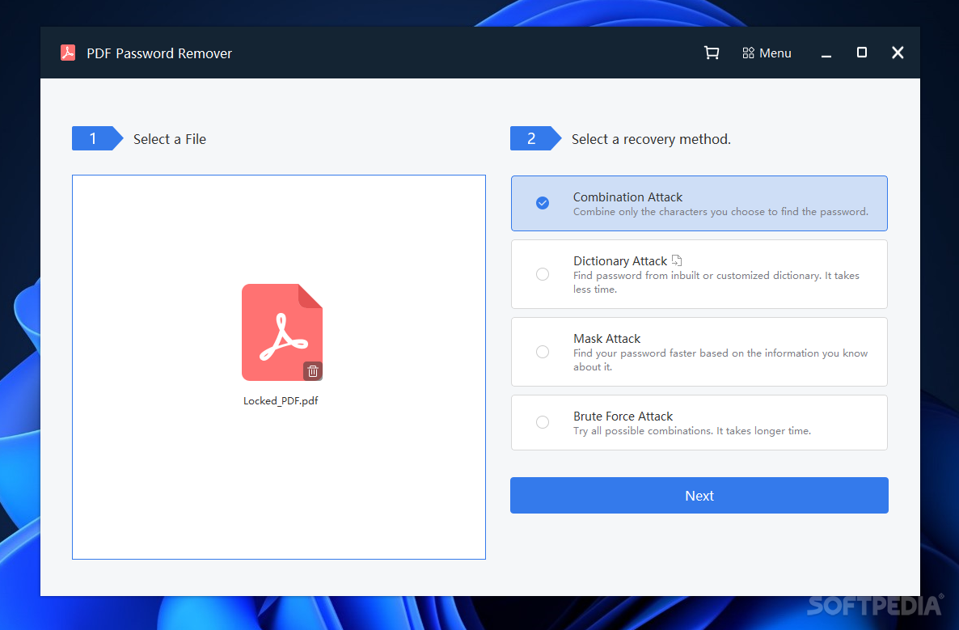Image resolution: width=959 pixels, height=630 pixels.
Task: Delete Locked_PDF.pdf using the trash icon
Action: (x=313, y=370)
